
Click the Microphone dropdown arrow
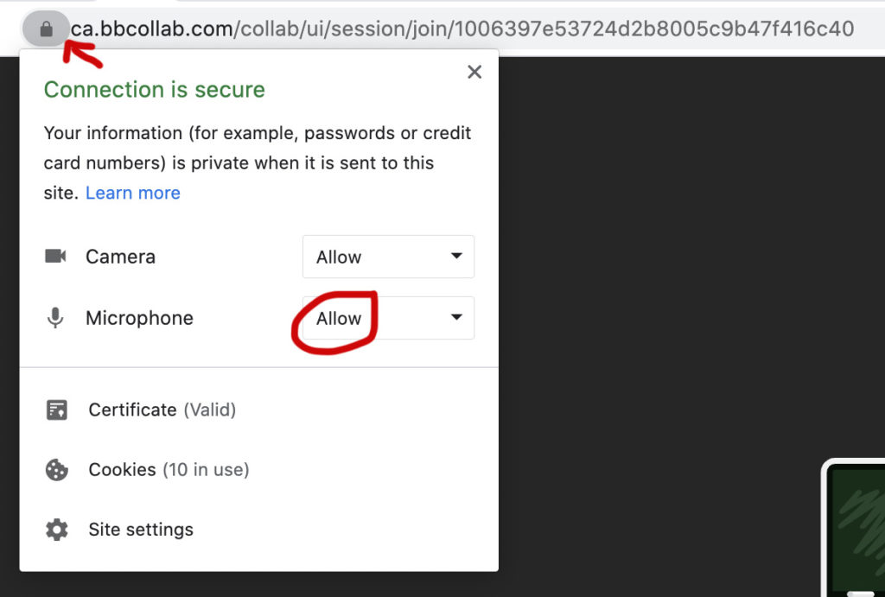[456, 318]
